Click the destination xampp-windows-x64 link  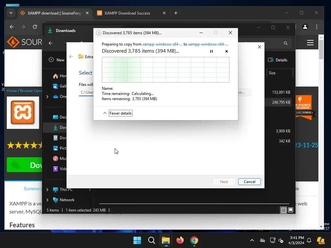tap(208, 44)
